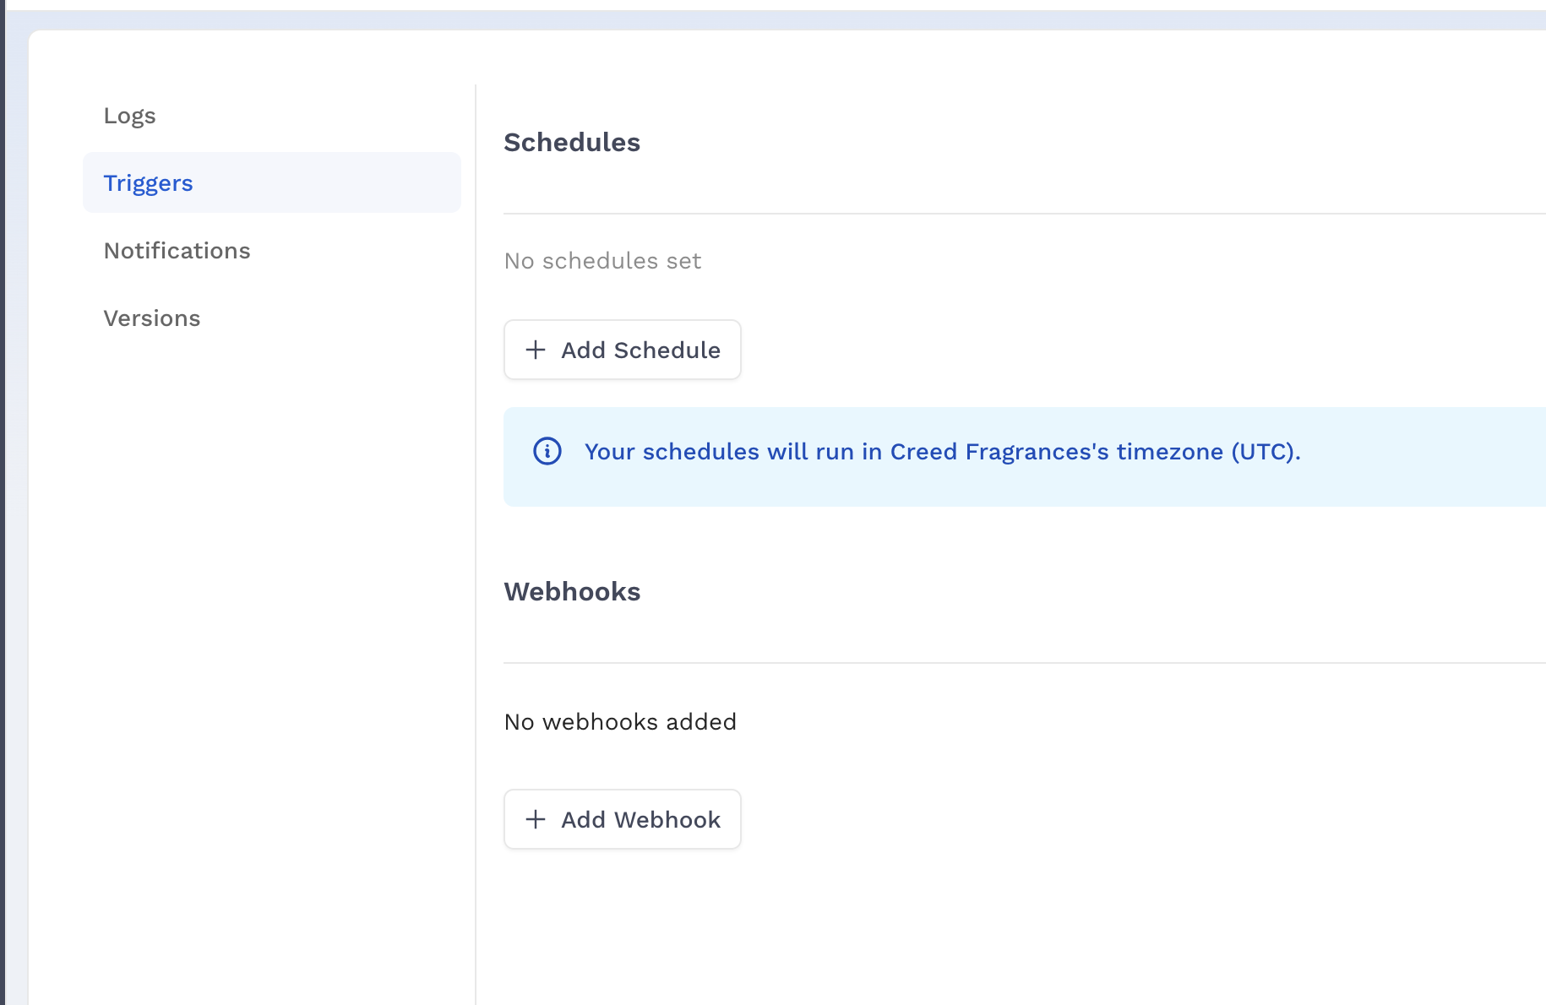Click the Add Schedule button label
The width and height of the screenshot is (1546, 1005).
tap(640, 350)
